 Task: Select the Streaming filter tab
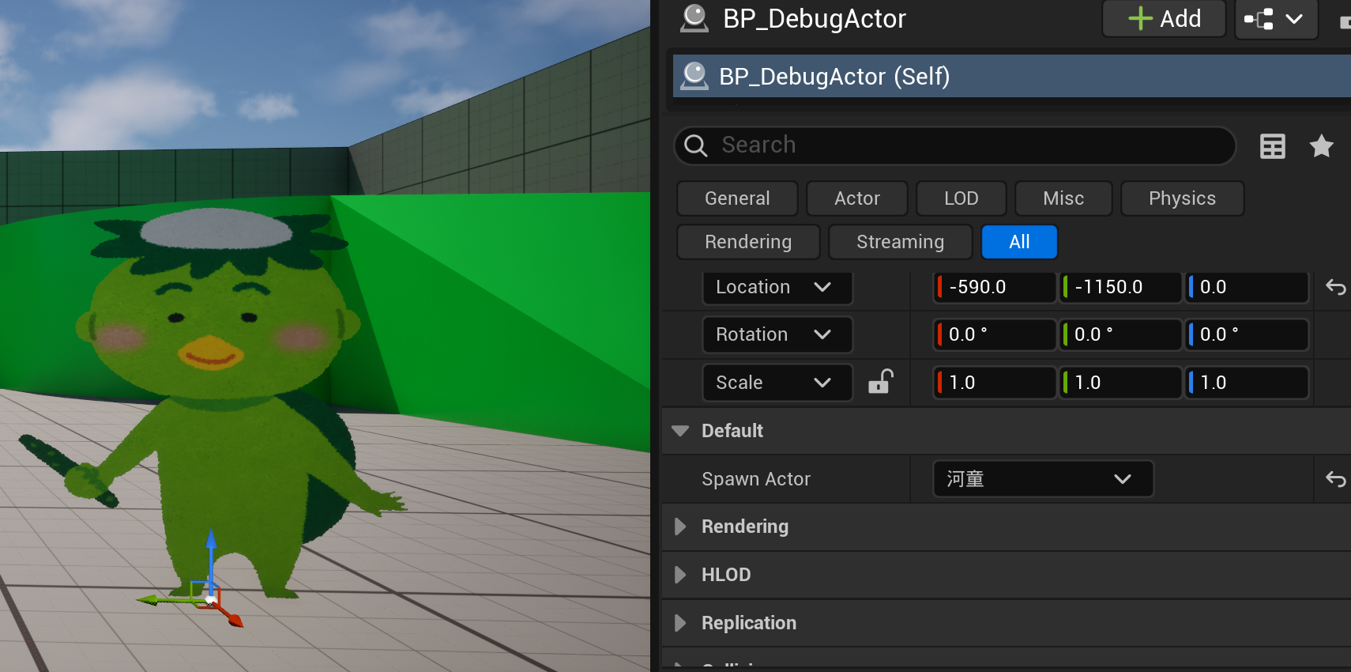(x=900, y=242)
